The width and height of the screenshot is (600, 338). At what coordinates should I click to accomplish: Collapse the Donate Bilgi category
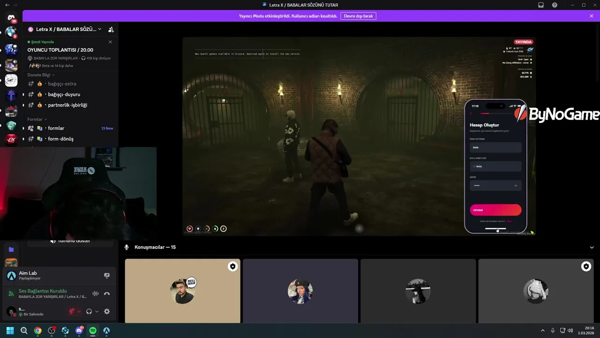point(41,75)
